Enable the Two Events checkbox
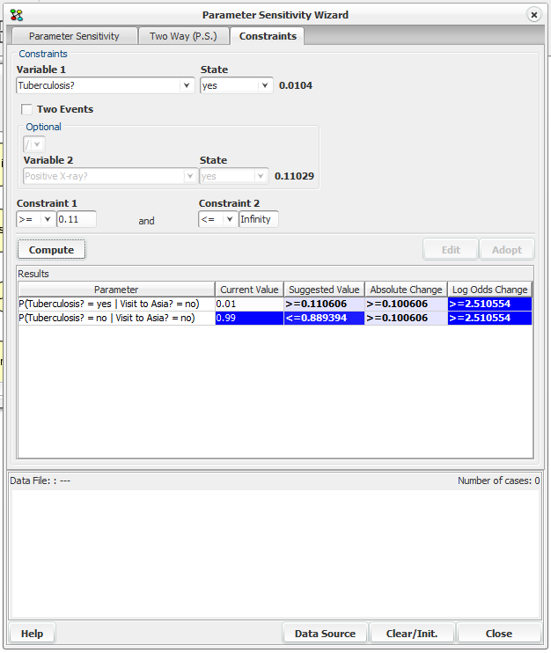Viewport: 551px width, 653px height. 27,109
